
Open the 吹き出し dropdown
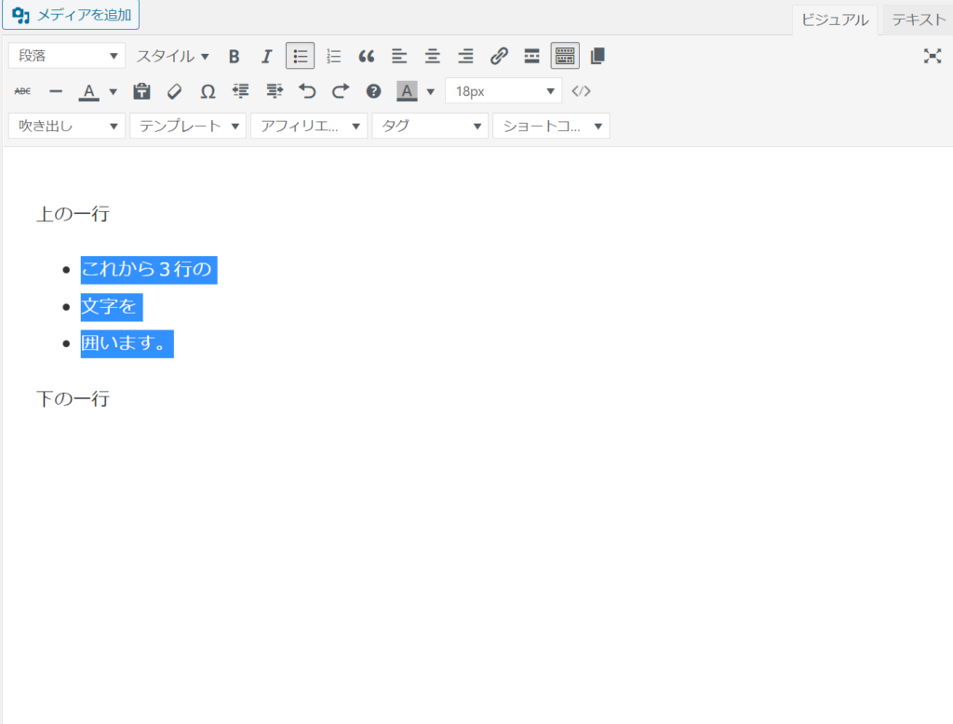coord(67,126)
